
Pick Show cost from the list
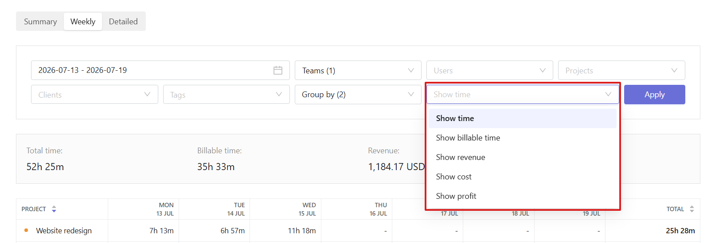[x=522, y=177]
